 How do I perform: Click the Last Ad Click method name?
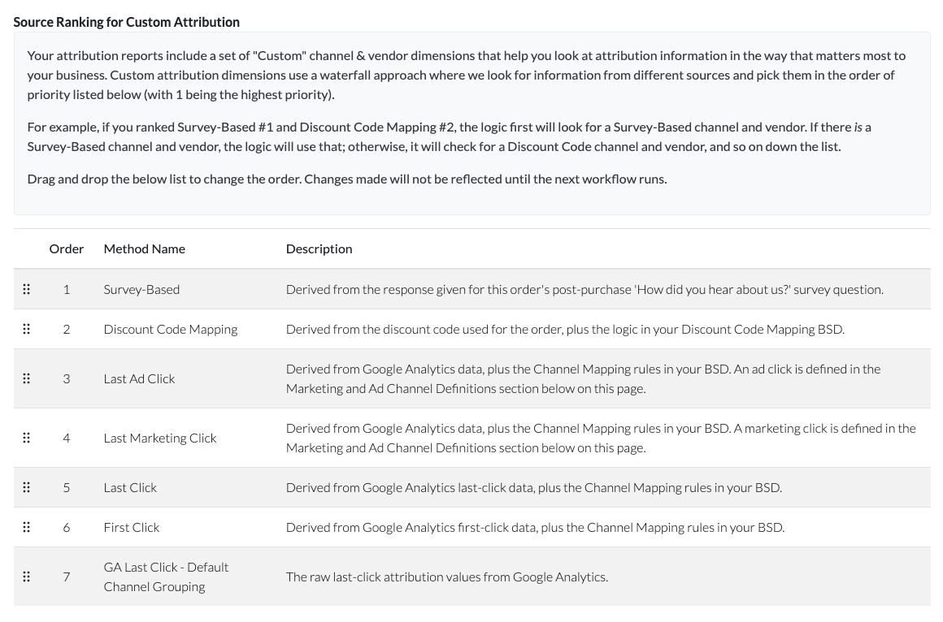(139, 378)
